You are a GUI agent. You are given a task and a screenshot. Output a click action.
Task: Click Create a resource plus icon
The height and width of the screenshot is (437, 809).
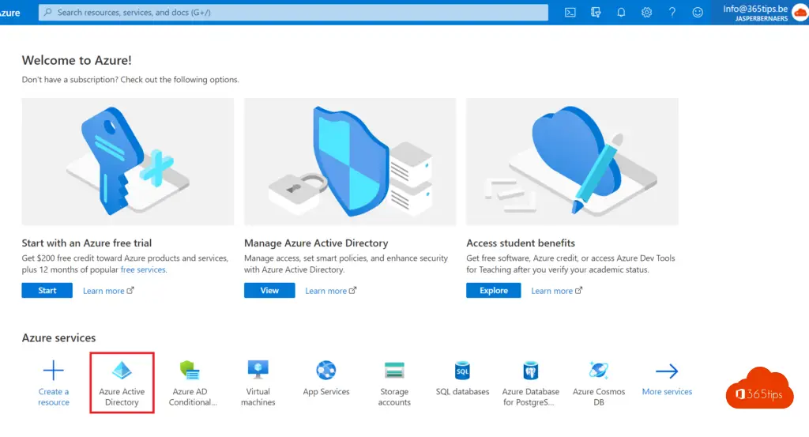(x=54, y=371)
